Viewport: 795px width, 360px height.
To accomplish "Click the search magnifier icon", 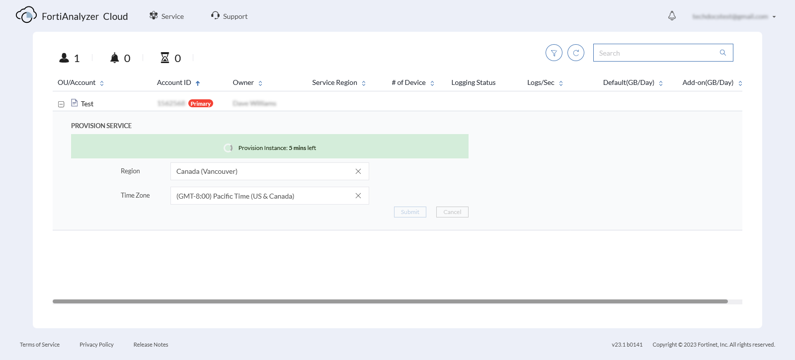I will coord(723,53).
